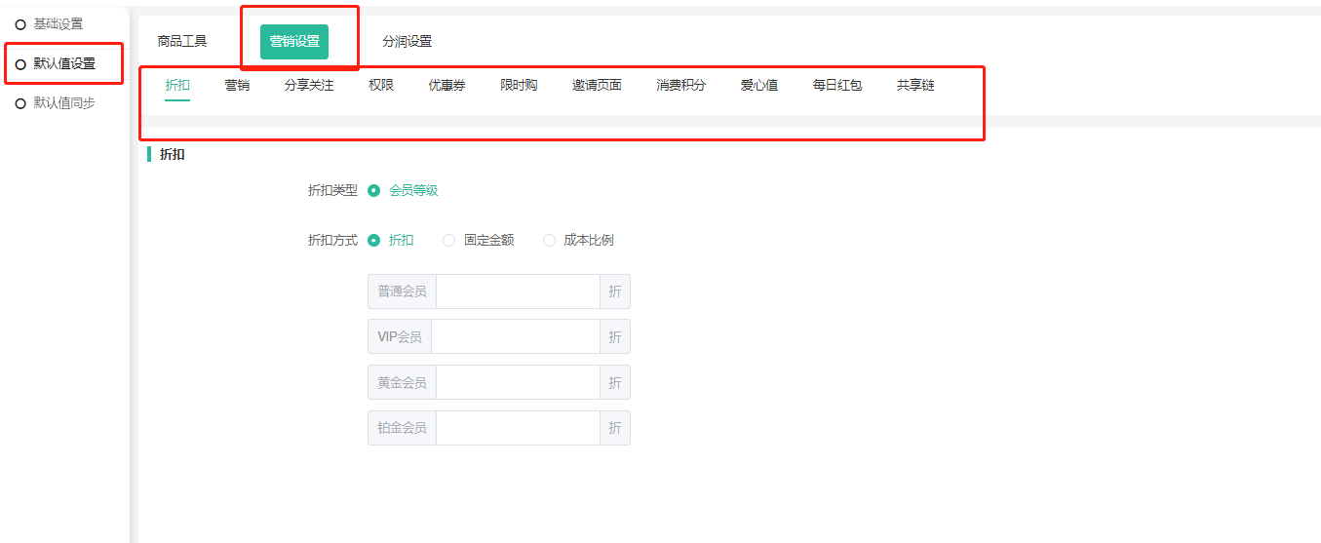Screen dimensions: 1321x543
Task: Open the 共享链 sub-tab
Action: click(915, 85)
